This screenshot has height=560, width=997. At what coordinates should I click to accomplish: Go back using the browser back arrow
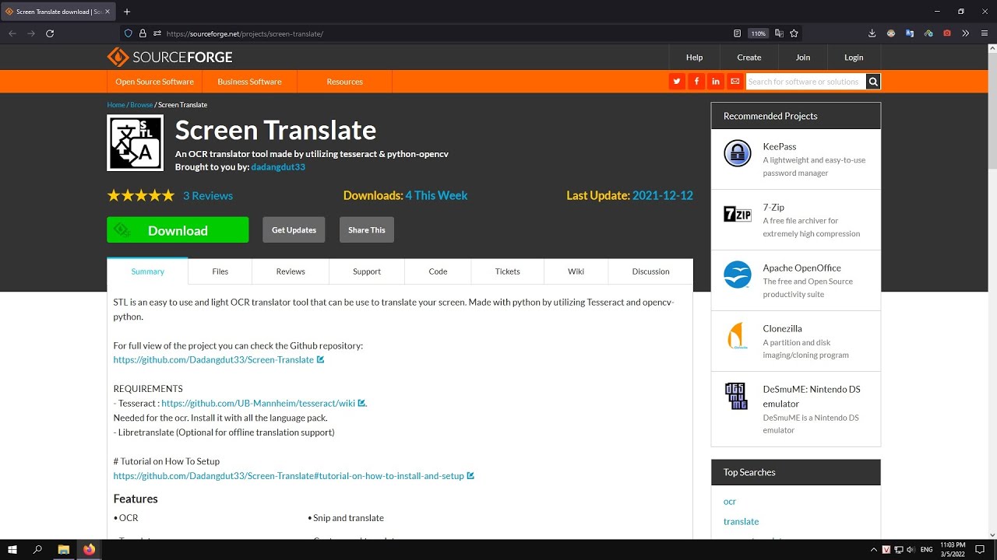point(12,33)
